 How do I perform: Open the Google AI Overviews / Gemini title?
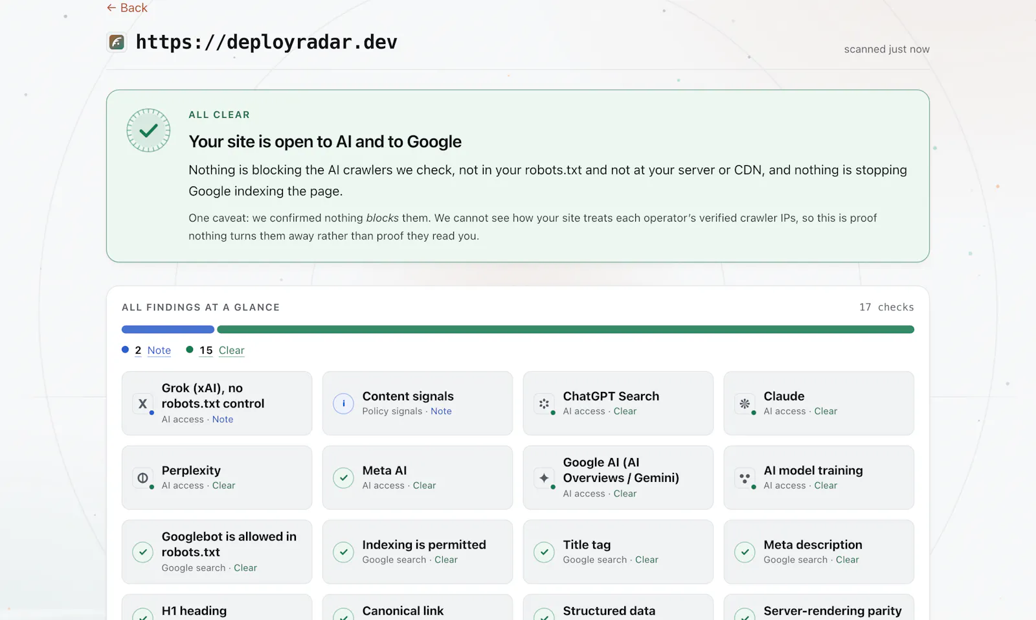click(621, 470)
